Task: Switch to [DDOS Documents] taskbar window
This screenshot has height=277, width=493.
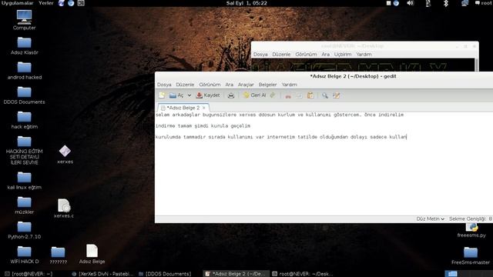Action: tap(165, 274)
